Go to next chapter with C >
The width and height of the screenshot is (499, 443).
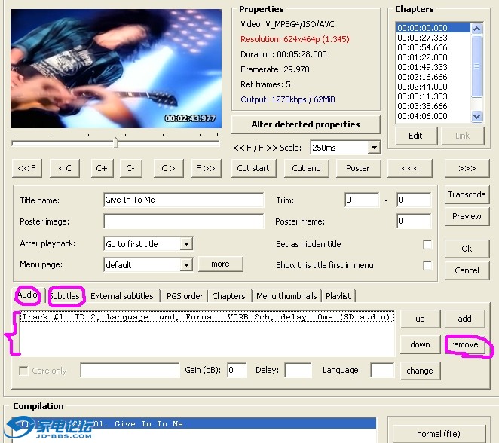168,167
